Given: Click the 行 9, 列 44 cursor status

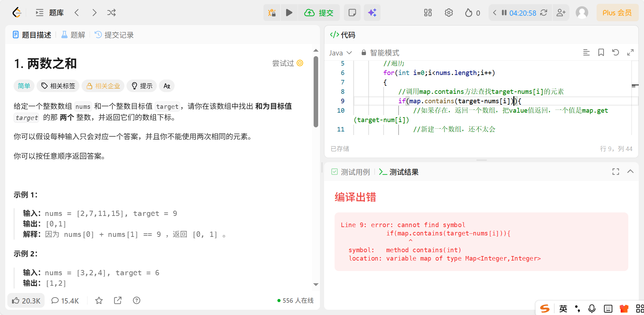Looking at the screenshot, I should click(616, 149).
